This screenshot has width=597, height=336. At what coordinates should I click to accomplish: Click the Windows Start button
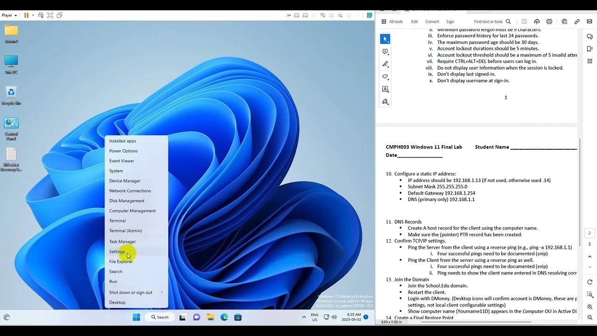point(136,317)
